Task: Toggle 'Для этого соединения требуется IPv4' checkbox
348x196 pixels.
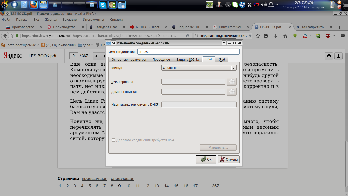Action: [114, 140]
